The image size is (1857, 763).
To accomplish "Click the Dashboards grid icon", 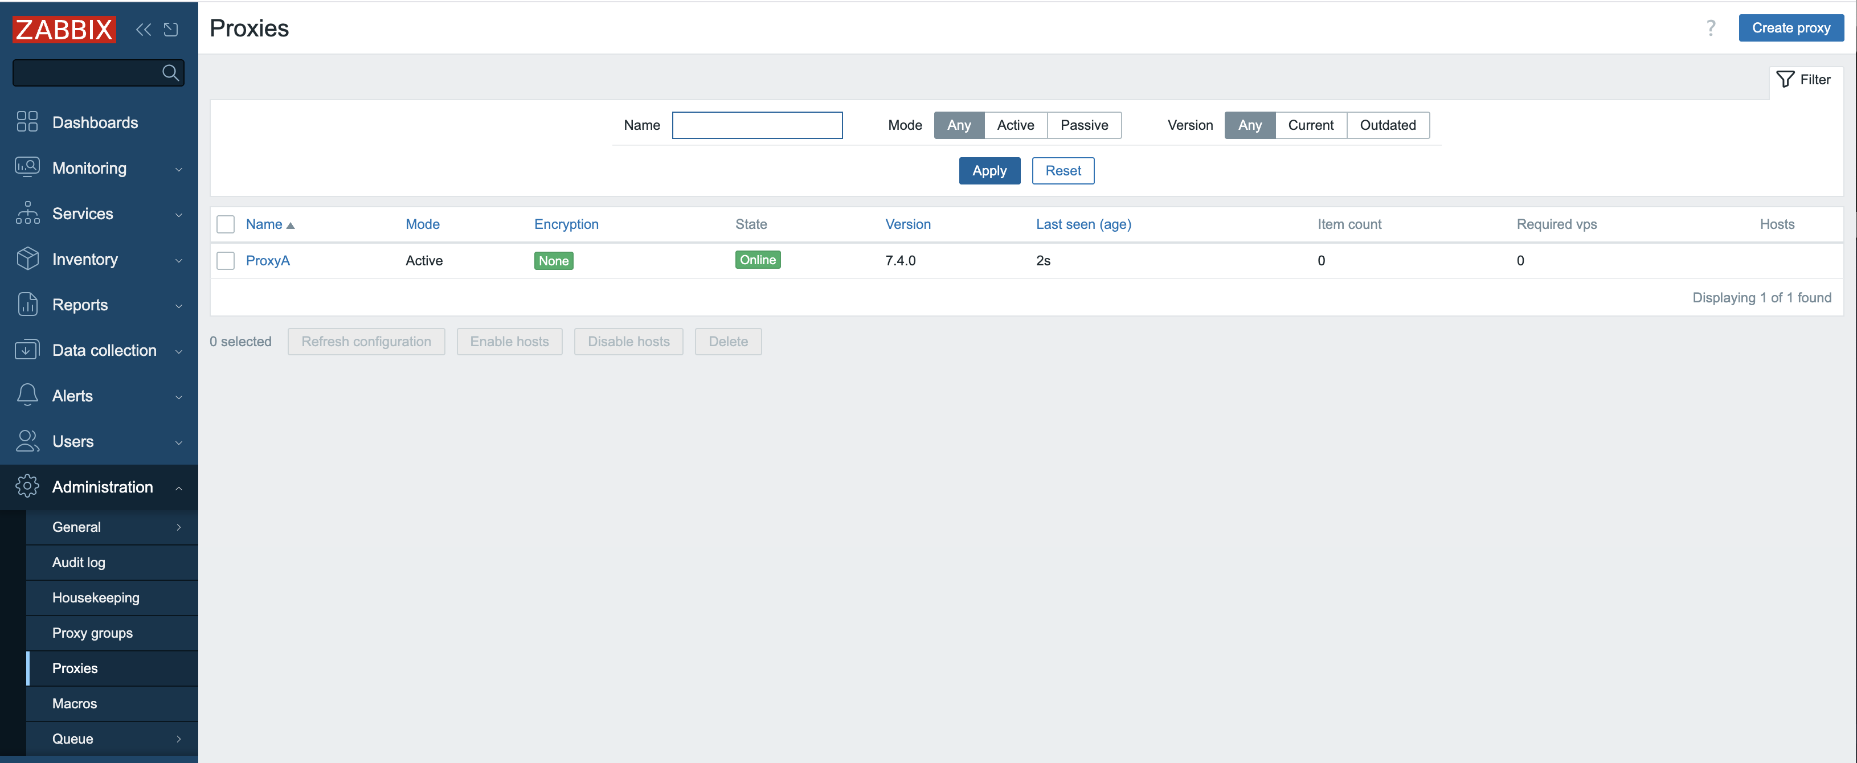I will pos(27,122).
